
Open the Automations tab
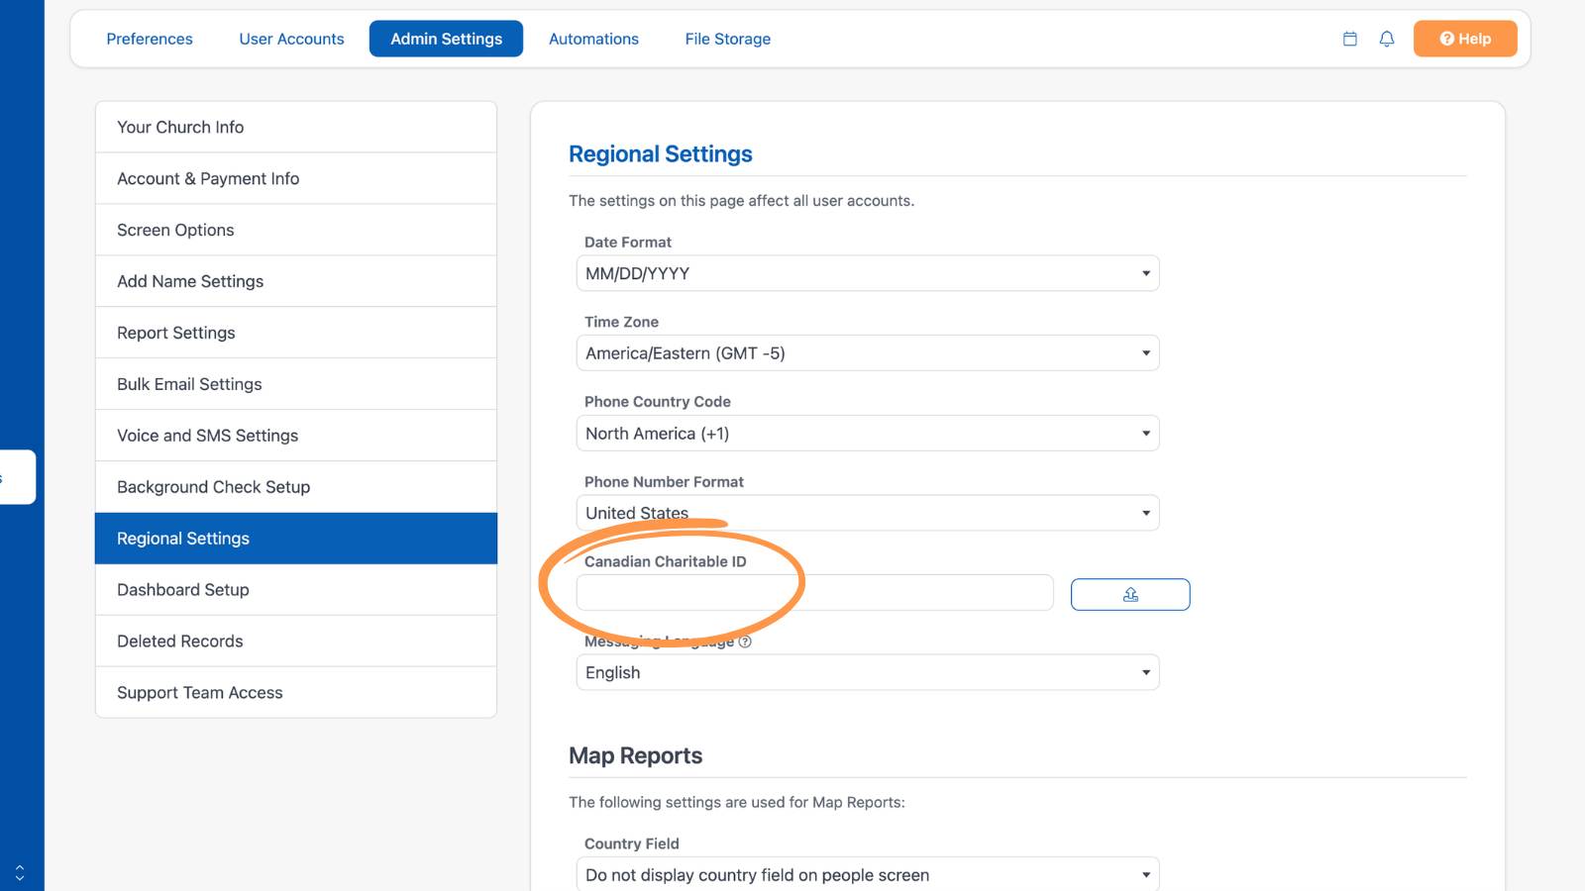pyautogui.click(x=593, y=39)
